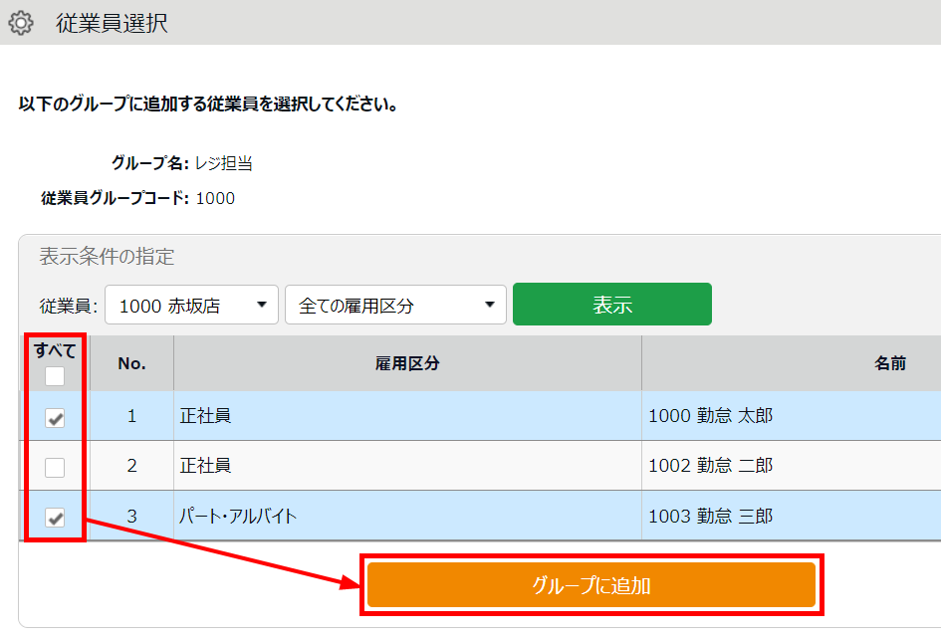Viewport: 941px width, 639px height.
Task: Click the 従業員選択 page title
Action: pyautogui.click(x=112, y=23)
